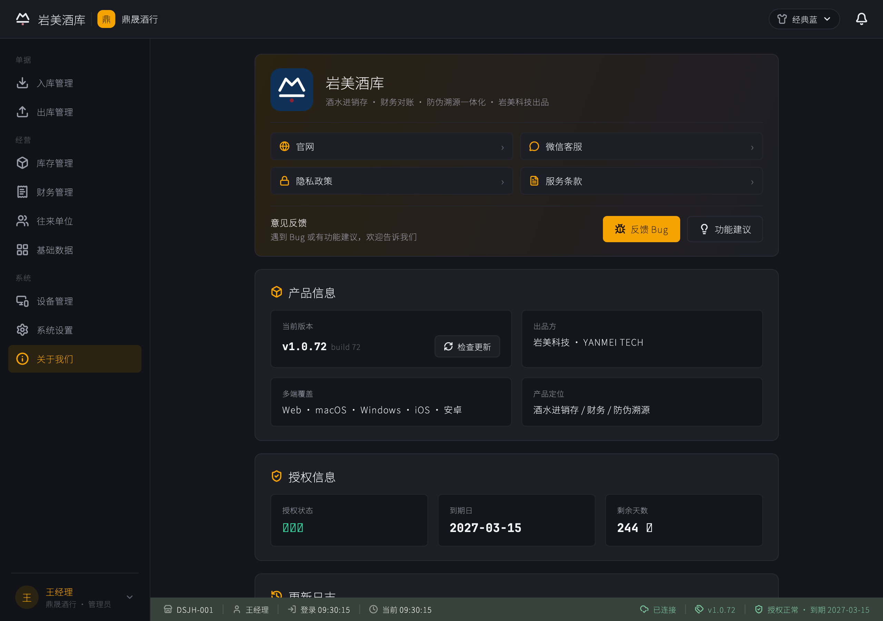Click the chevron on 微信客服 row
Viewport: 883px width, 621px height.
click(x=752, y=148)
